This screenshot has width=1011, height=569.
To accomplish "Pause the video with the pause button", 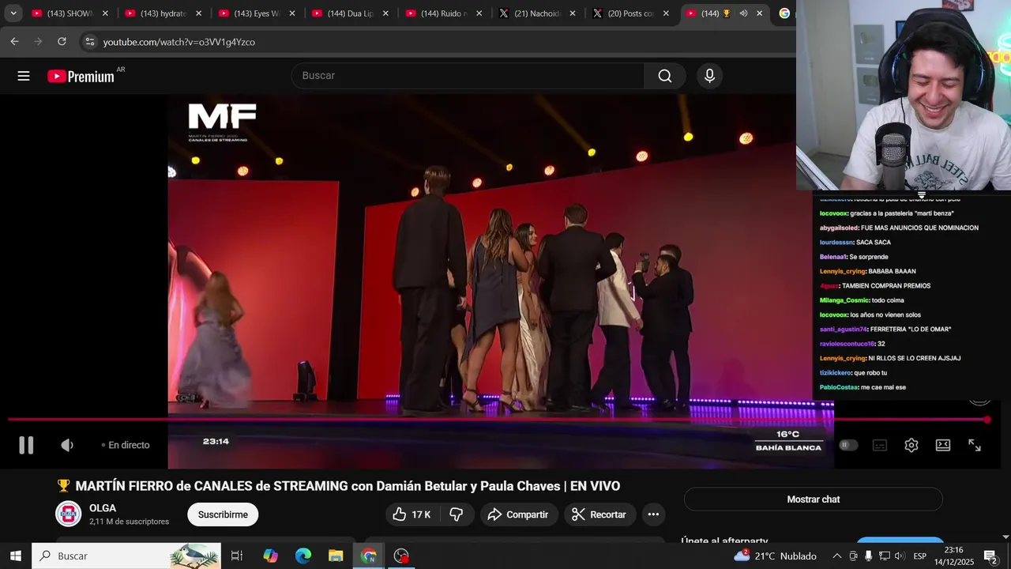I will [26, 445].
